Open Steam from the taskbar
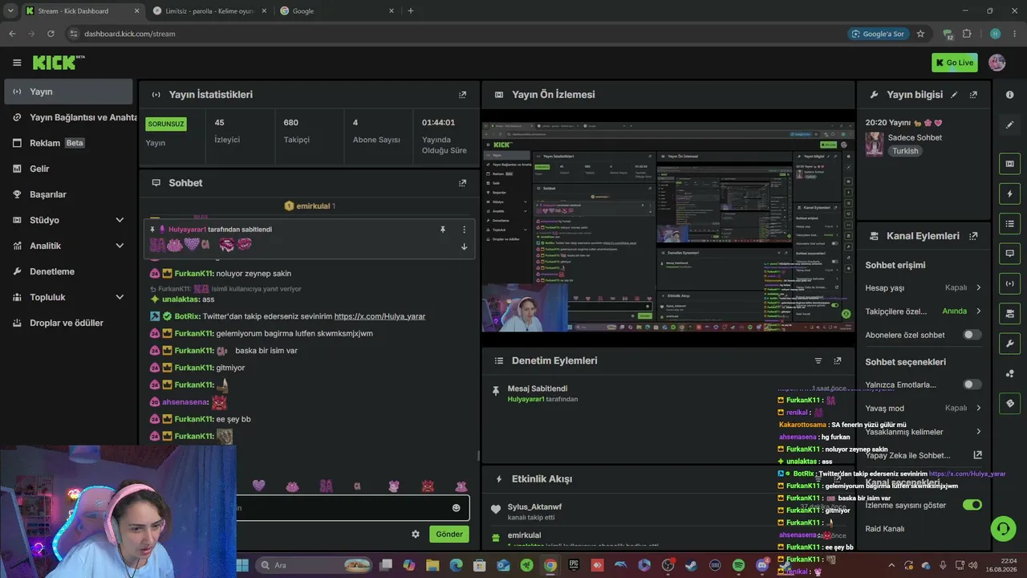The height and width of the screenshot is (578, 1027). tap(692, 565)
